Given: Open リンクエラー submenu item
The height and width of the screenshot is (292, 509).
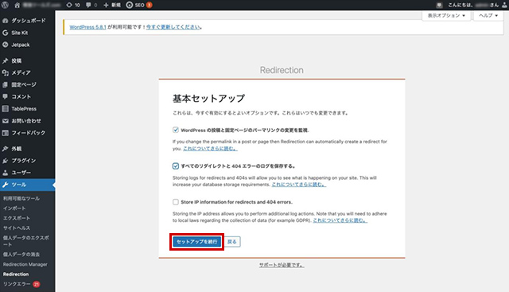Looking at the screenshot, I should coord(17,284).
